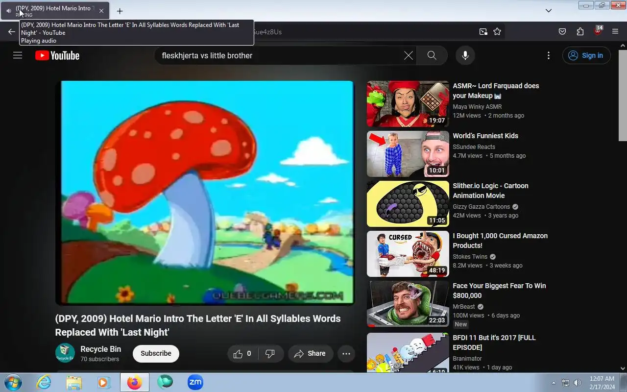The height and width of the screenshot is (392, 627).
Task: Open network icon in system tray
Action: click(x=566, y=383)
